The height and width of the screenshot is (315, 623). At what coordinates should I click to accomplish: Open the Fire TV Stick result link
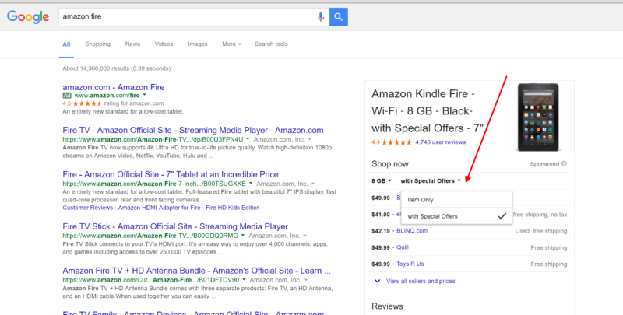point(175,226)
